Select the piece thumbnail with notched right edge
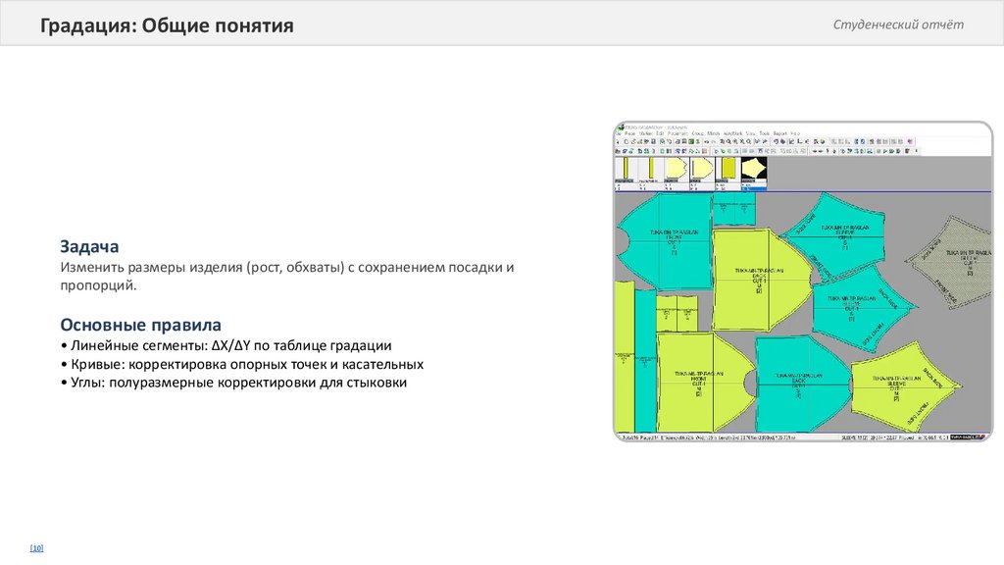Screen dimensions: 1004x565 (677, 168)
